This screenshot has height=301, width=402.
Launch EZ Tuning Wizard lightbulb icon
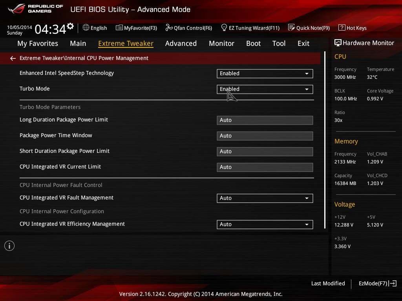[224, 28]
